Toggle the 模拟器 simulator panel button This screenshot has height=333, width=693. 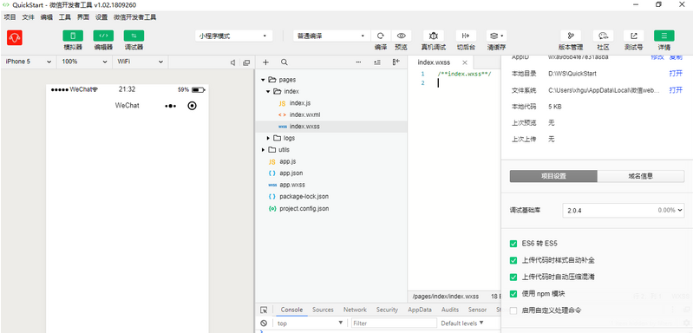pos(73,36)
